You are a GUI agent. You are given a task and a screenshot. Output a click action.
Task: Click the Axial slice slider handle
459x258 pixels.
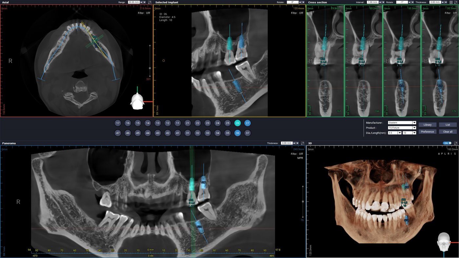point(150,68)
